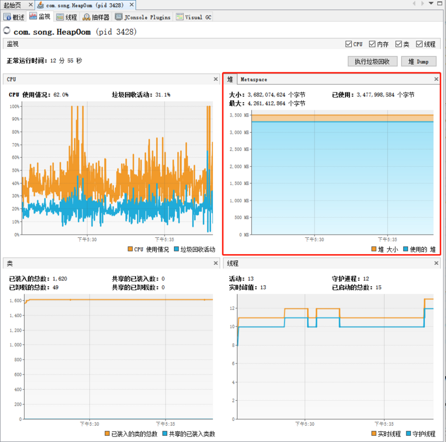Close the 类 classes chart panel
Screen dimensions: 446x442
tap(216, 263)
